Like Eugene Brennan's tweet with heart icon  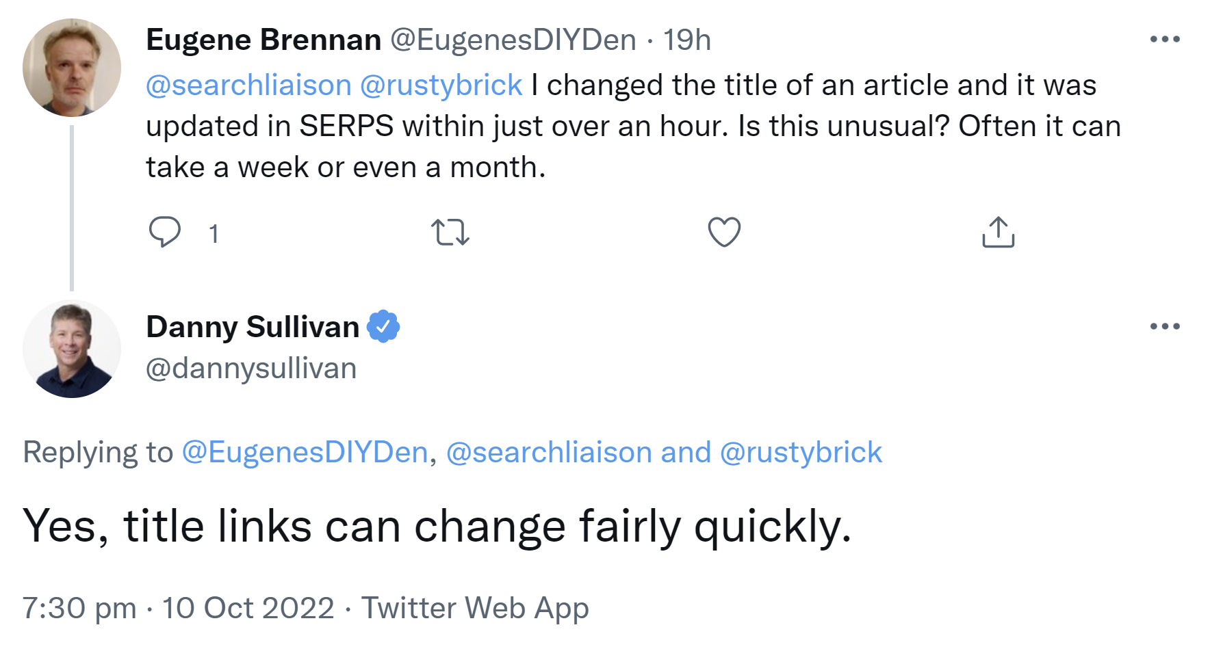tap(724, 232)
